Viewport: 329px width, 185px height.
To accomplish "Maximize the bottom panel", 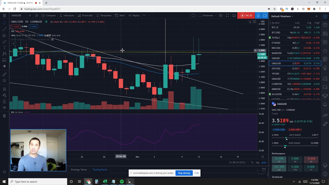I will pos(264,170).
